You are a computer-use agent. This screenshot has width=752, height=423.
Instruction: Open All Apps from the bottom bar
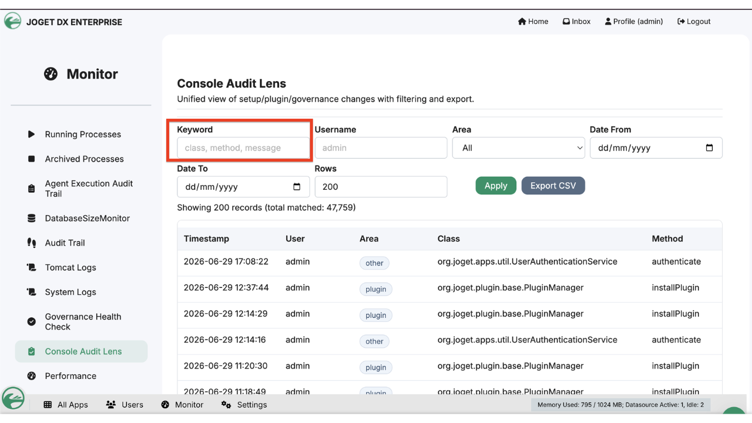[x=66, y=405]
